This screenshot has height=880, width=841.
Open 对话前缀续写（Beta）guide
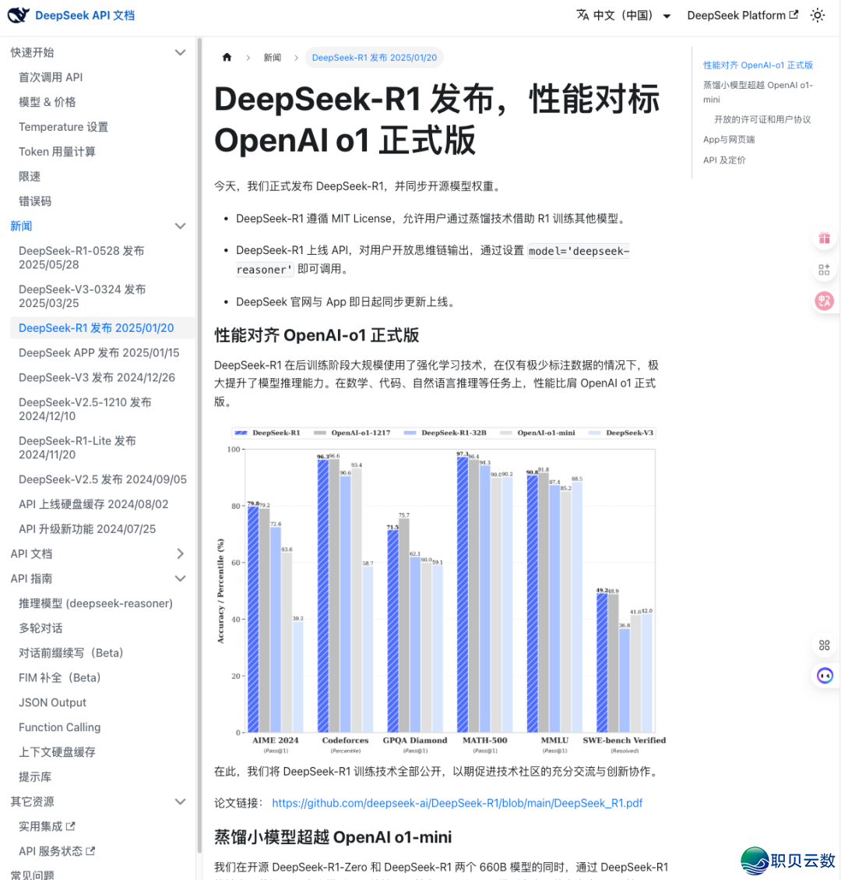pyautogui.click(x=71, y=652)
